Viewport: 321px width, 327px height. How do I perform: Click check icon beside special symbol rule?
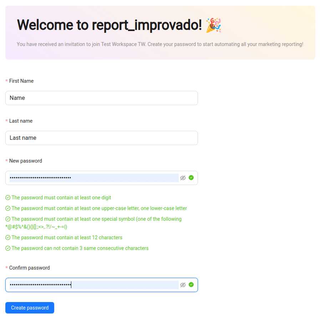tap(8, 219)
